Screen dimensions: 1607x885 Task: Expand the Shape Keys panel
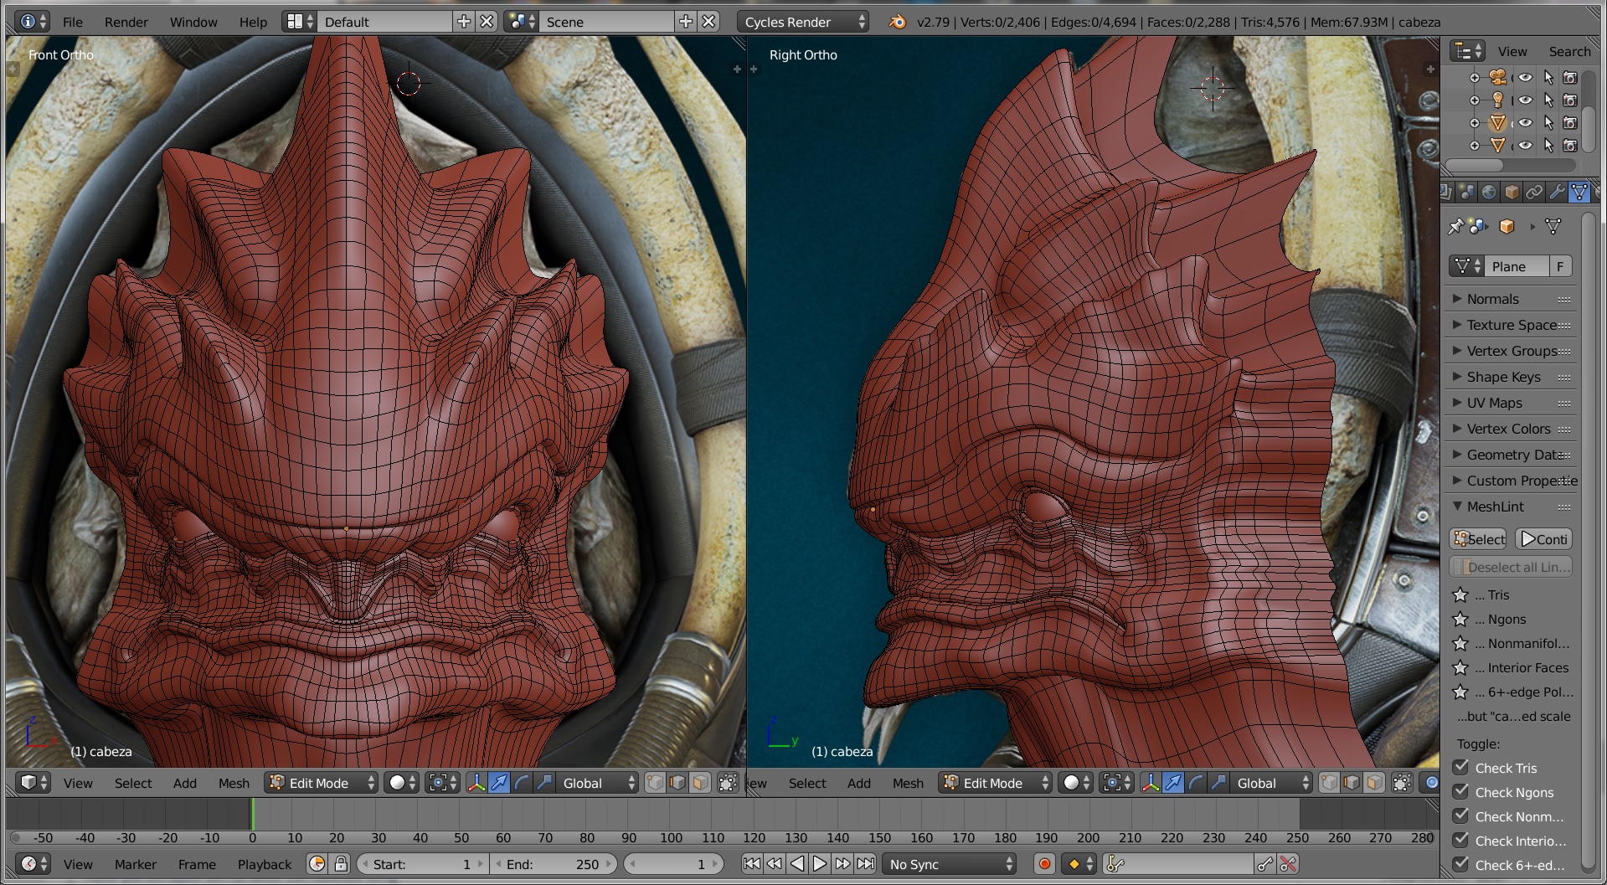click(1503, 377)
